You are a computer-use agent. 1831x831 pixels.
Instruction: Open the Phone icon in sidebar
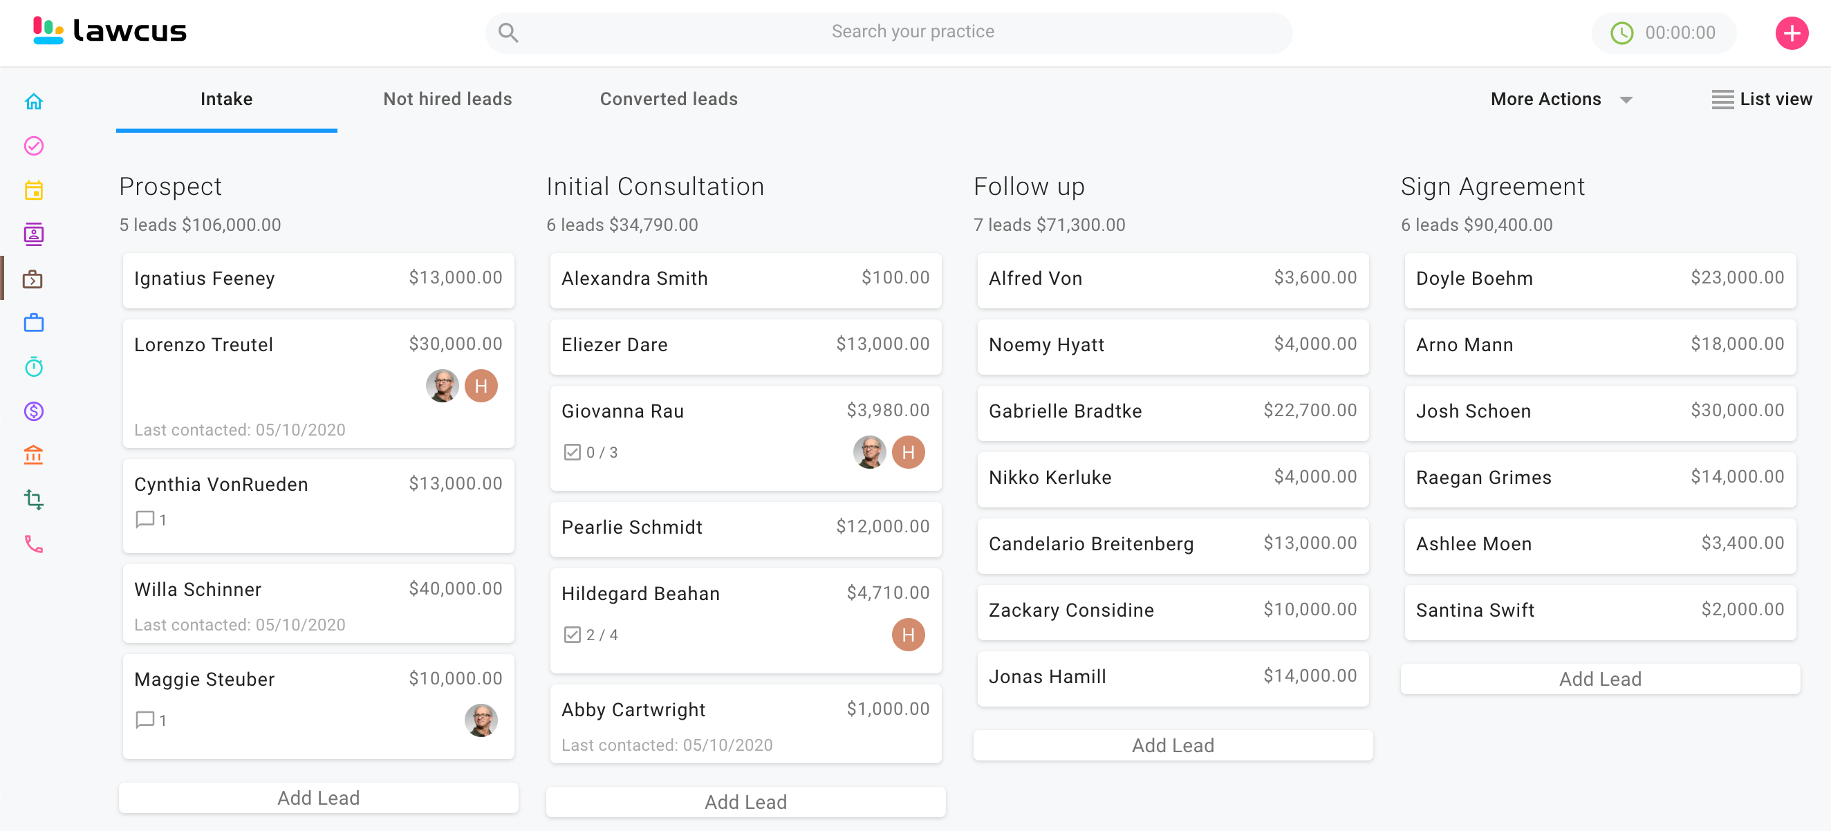point(33,544)
